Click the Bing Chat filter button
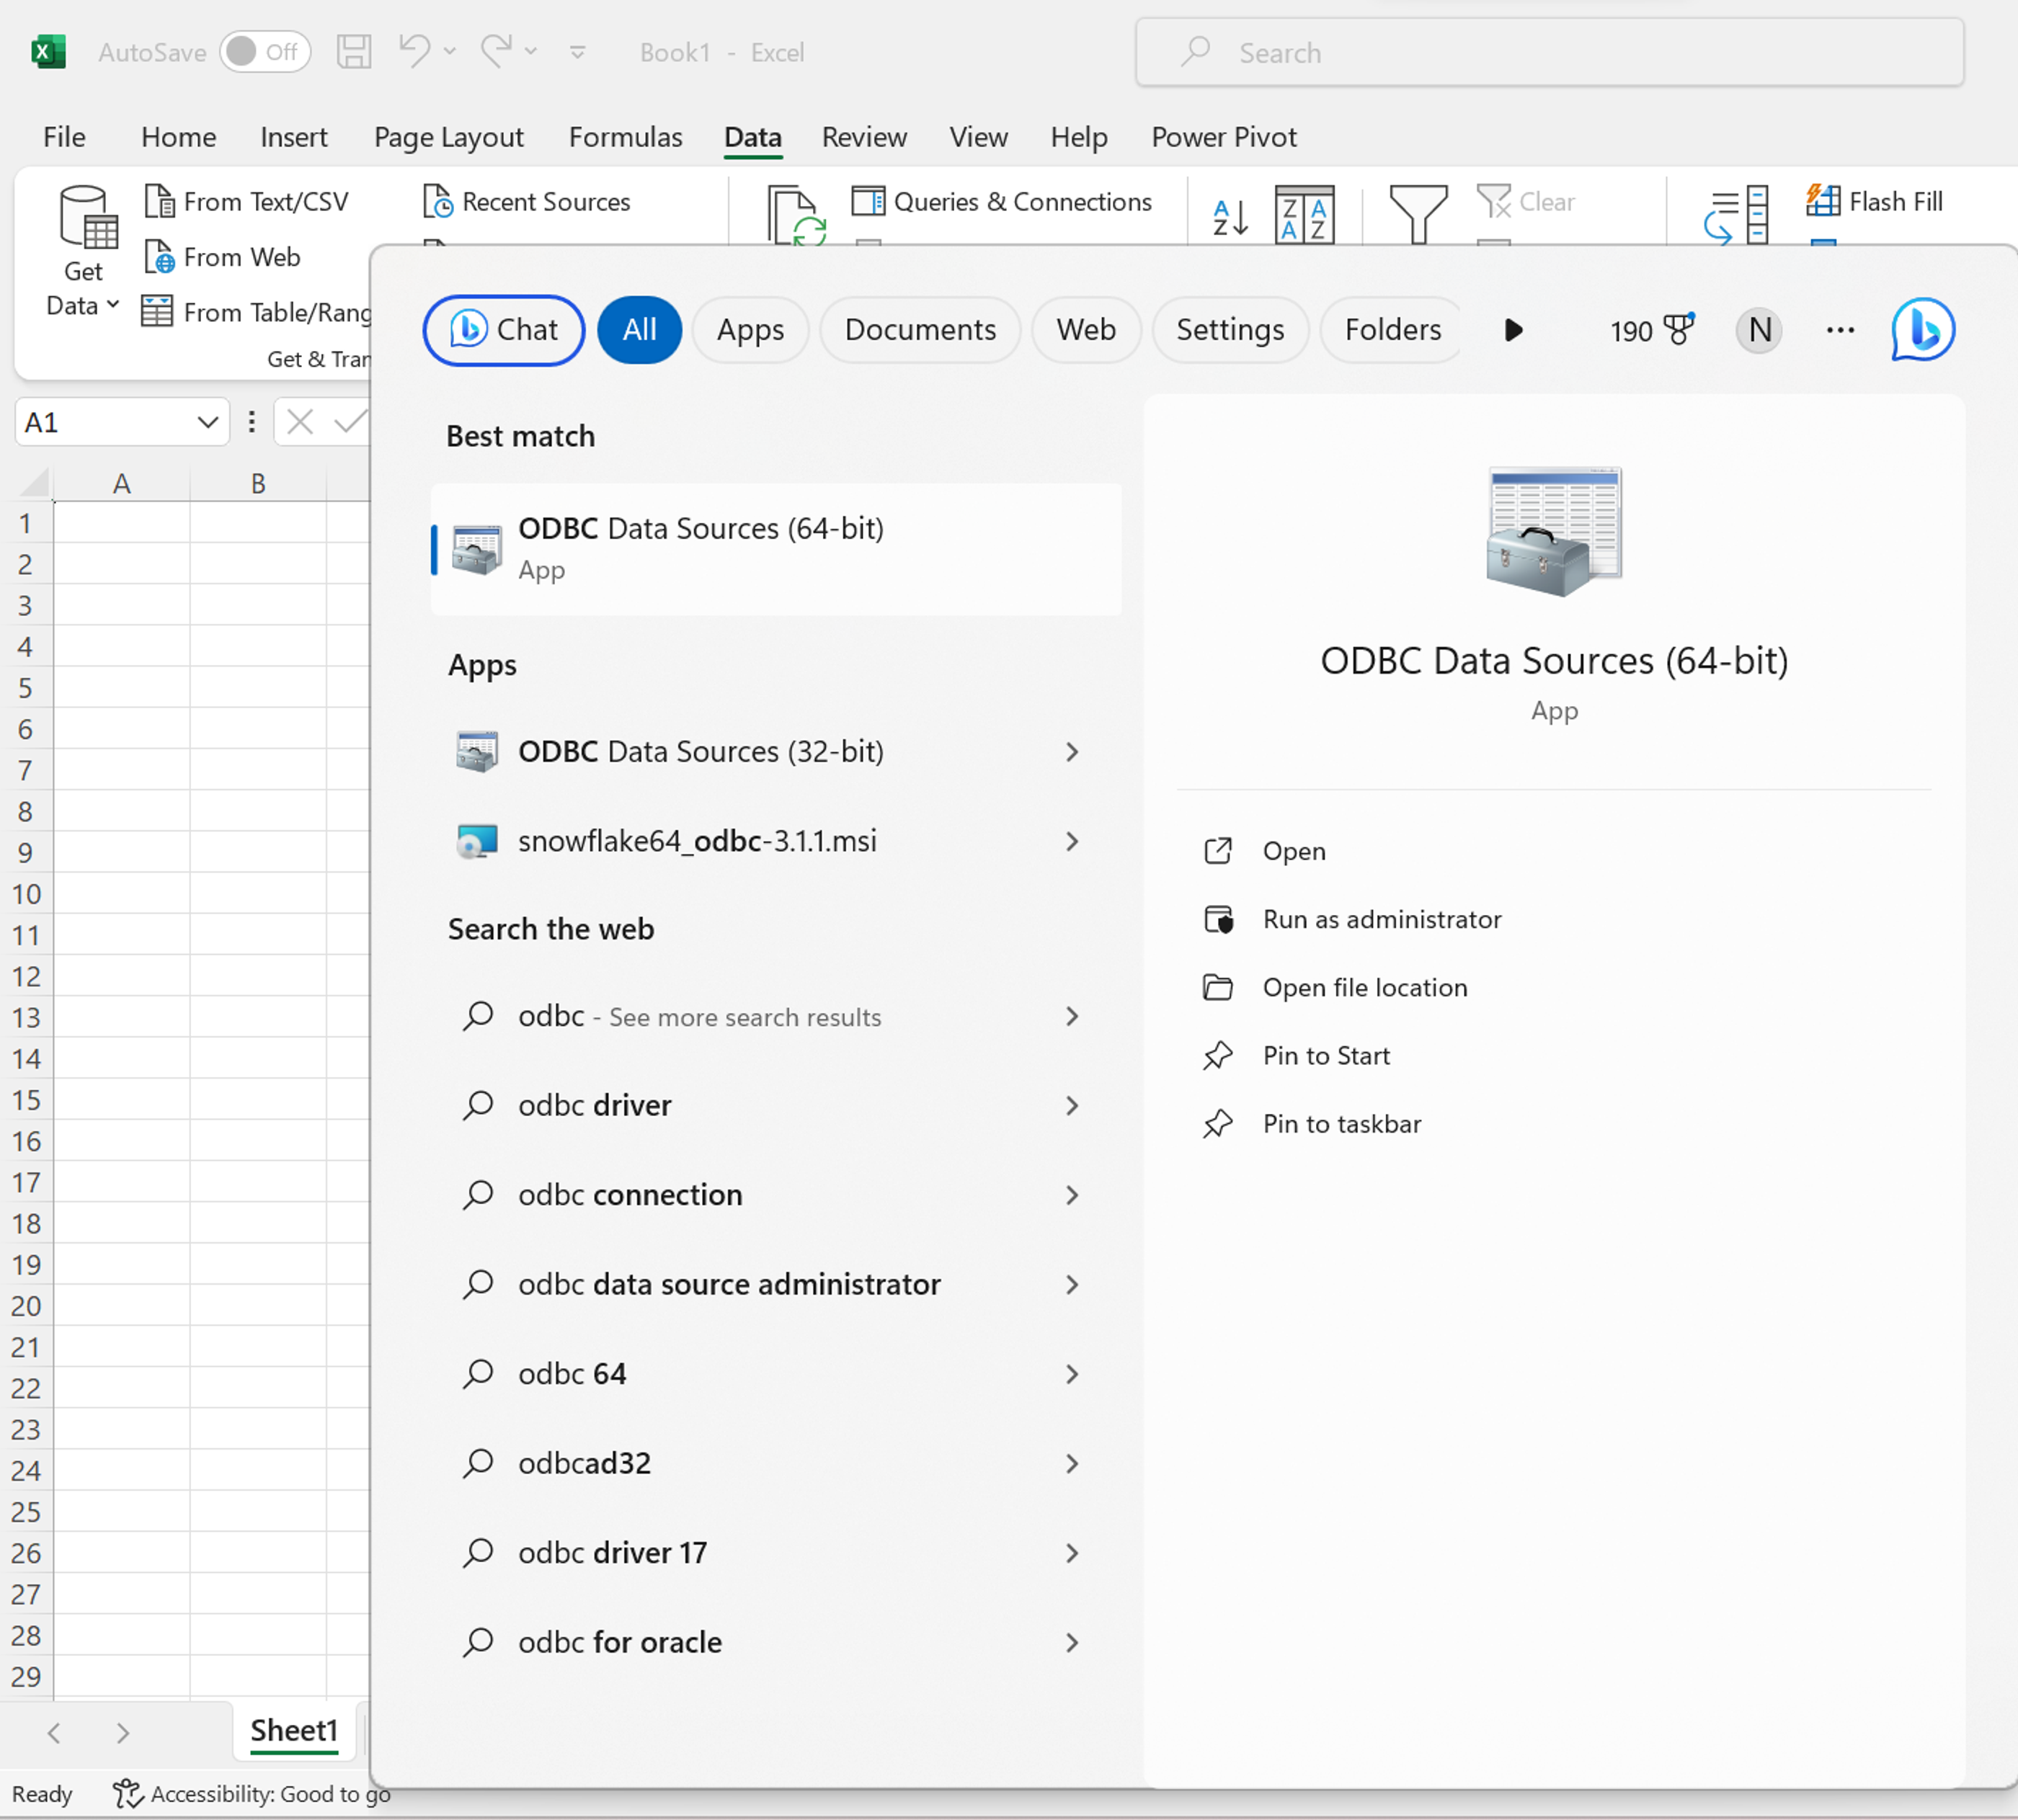The image size is (2018, 1820). coord(504,330)
